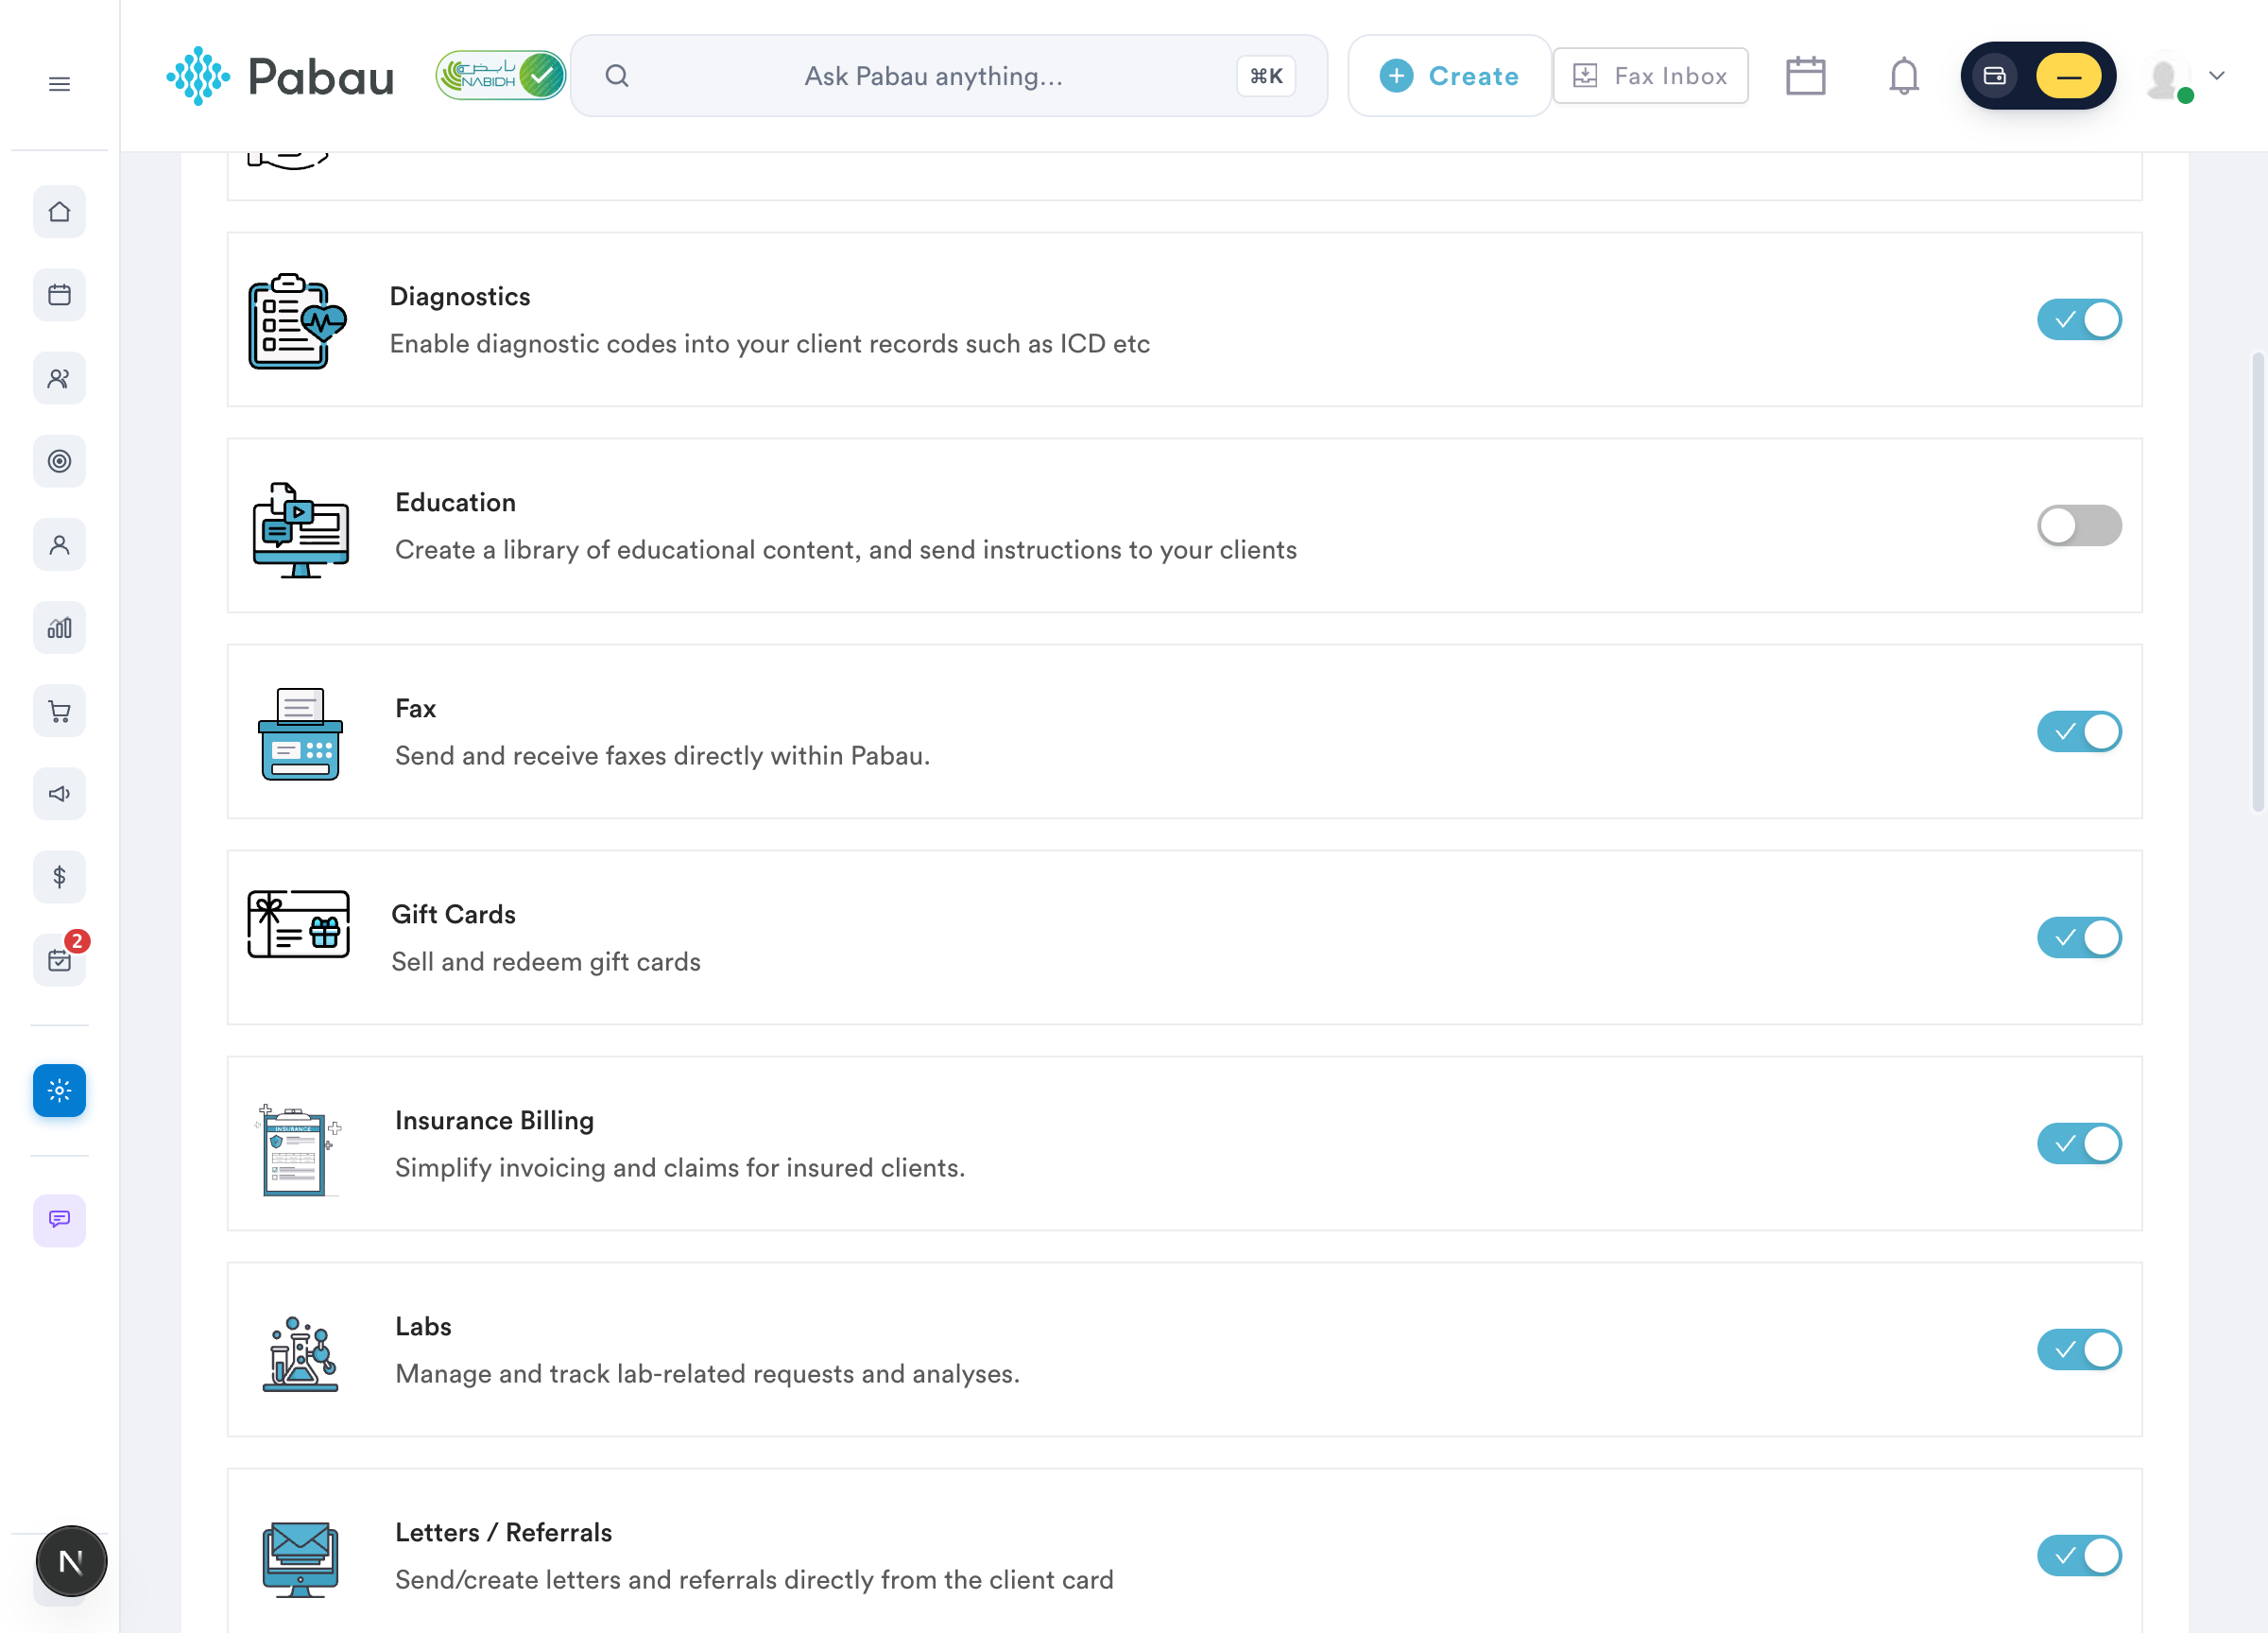Screen dimensions: 2268x1633
Task: Open the Clients sidebar icon
Action: [59, 378]
